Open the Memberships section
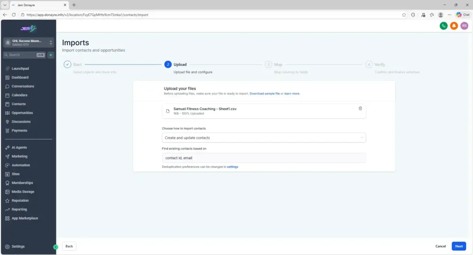This screenshot has height=255, width=473. pyautogui.click(x=22, y=183)
